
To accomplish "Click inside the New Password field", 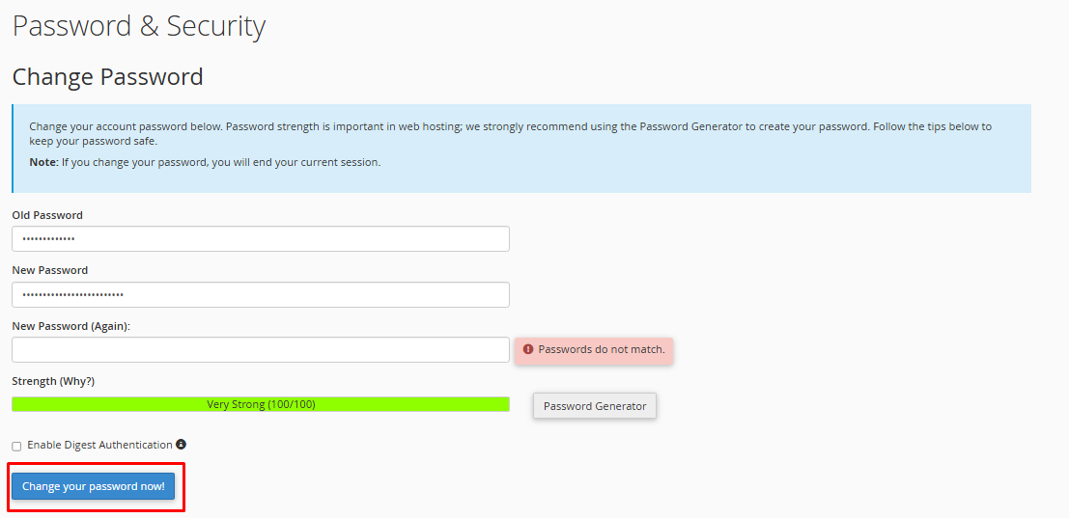I will point(261,295).
